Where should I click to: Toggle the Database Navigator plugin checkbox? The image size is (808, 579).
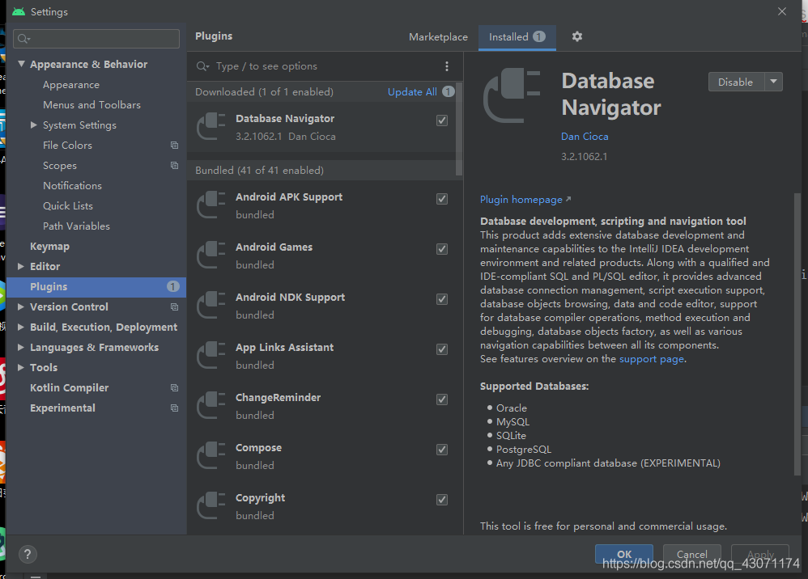click(442, 120)
